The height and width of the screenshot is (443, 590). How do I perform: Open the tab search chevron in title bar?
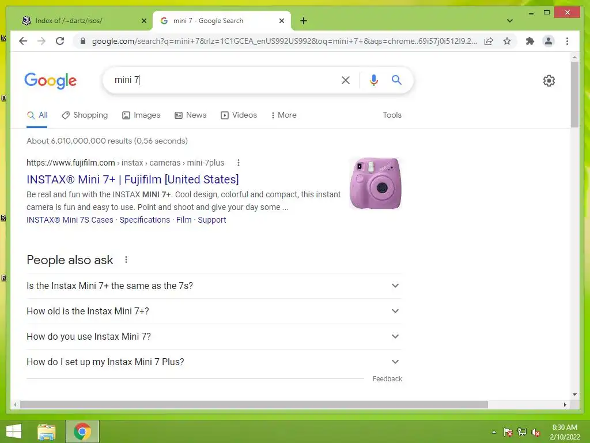click(x=510, y=21)
